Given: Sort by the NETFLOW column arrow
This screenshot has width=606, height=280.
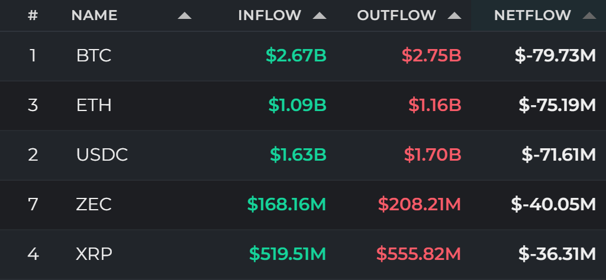Looking at the screenshot, I should 589,15.
